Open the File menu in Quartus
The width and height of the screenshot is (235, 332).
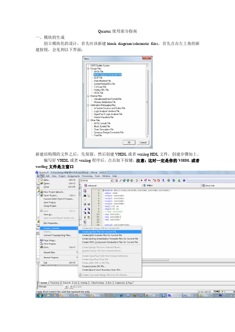(x=42, y=176)
